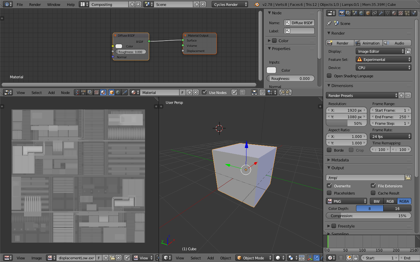Enable Open Shading Language checkbox
Viewport: 420px width, 262px height.
click(329, 76)
